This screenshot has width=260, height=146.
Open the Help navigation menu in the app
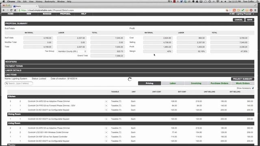pyautogui.click(x=84, y=14)
